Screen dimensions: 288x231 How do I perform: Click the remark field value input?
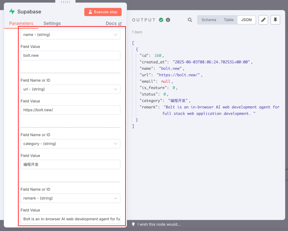pyautogui.click(x=70, y=219)
